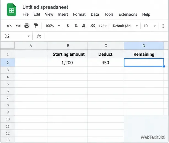Click the Google Sheets home logo
The image size is (169, 143).
[x=12, y=10]
